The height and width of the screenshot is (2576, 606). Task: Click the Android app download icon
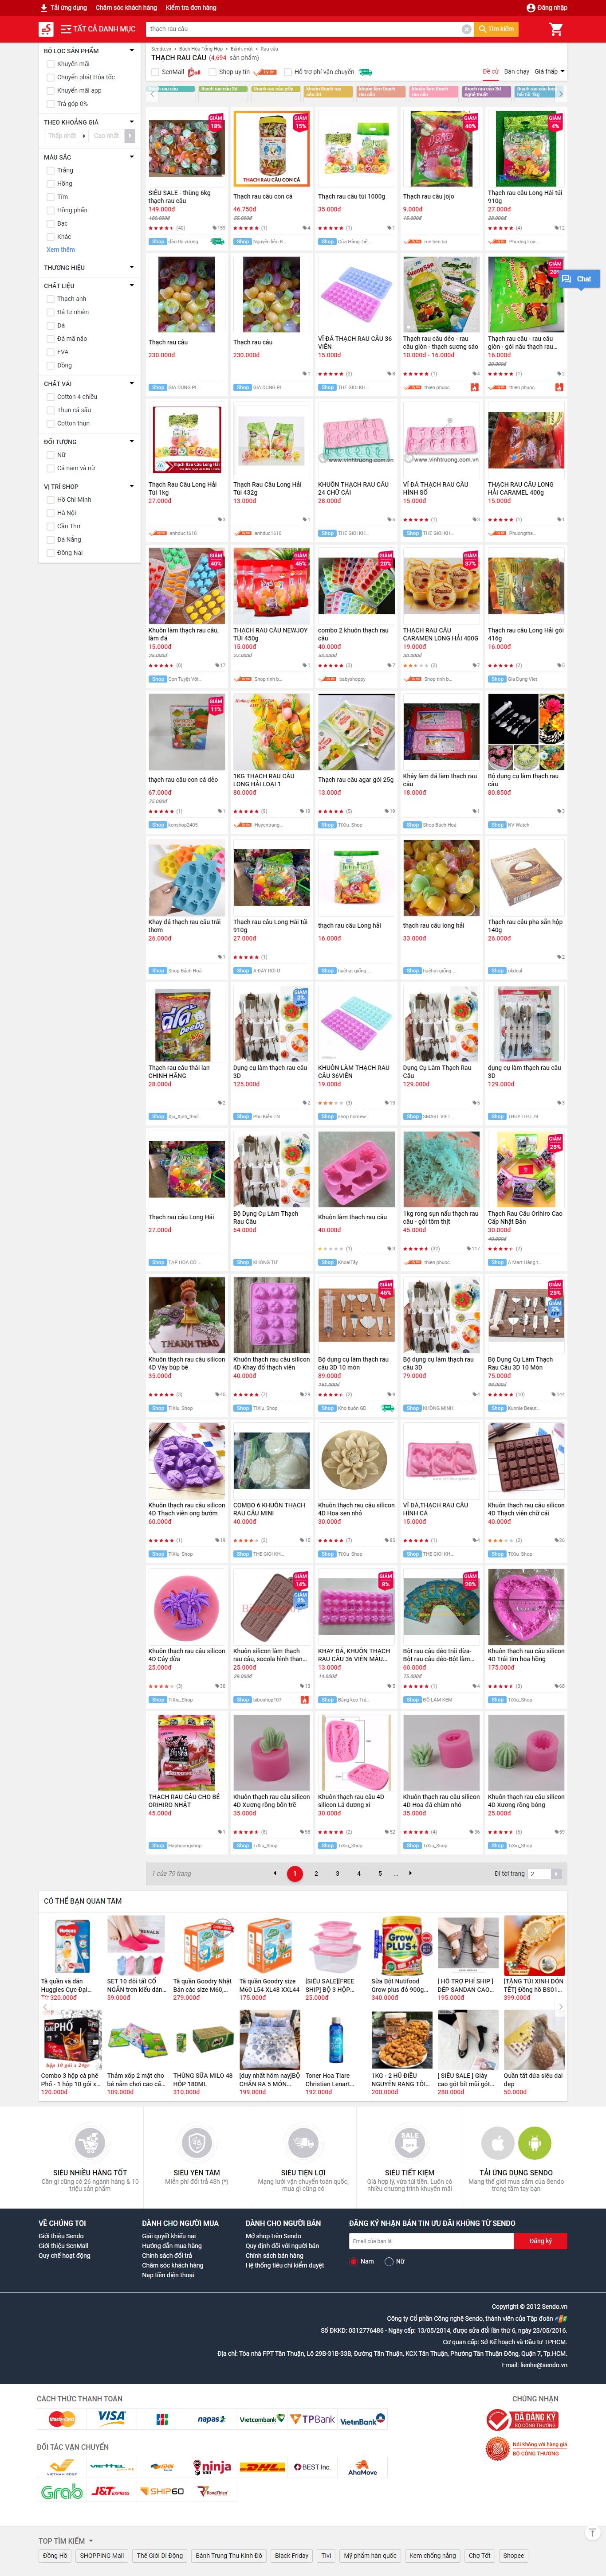pyautogui.click(x=536, y=2143)
